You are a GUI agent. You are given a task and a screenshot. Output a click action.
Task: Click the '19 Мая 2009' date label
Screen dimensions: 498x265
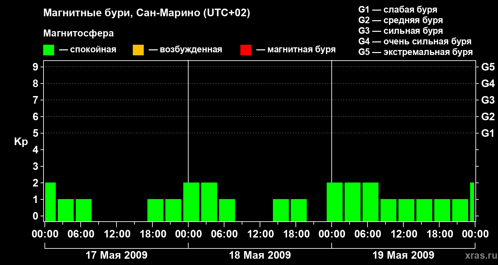403,255
